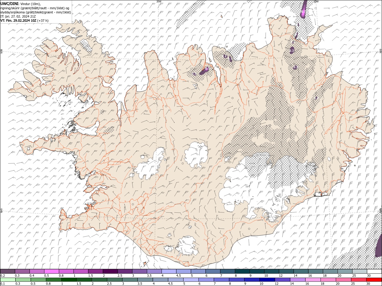The image size is (382, 286).
Task: Click the snow legend swatch labelled 5
Action: (x=198, y=271)
